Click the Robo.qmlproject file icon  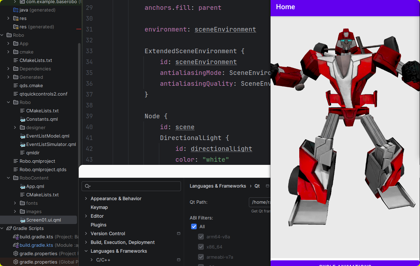tap(16, 161)
